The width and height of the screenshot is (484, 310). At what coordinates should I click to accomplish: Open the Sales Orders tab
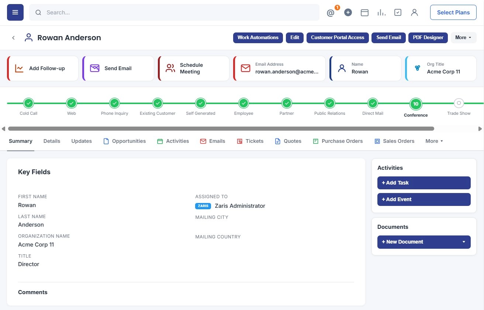394,141
